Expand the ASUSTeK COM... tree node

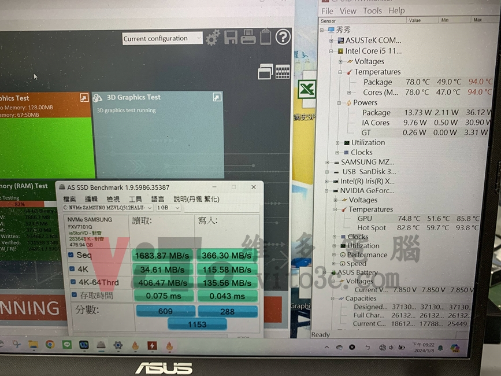(x=331, y=40)
